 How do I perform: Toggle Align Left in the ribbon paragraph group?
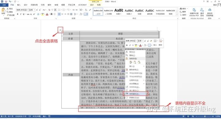[59, 14]
